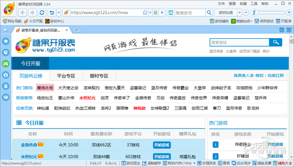Go forward with the forward arrow button
Screen dimensions: 294x167
click(x=32, y=13)
